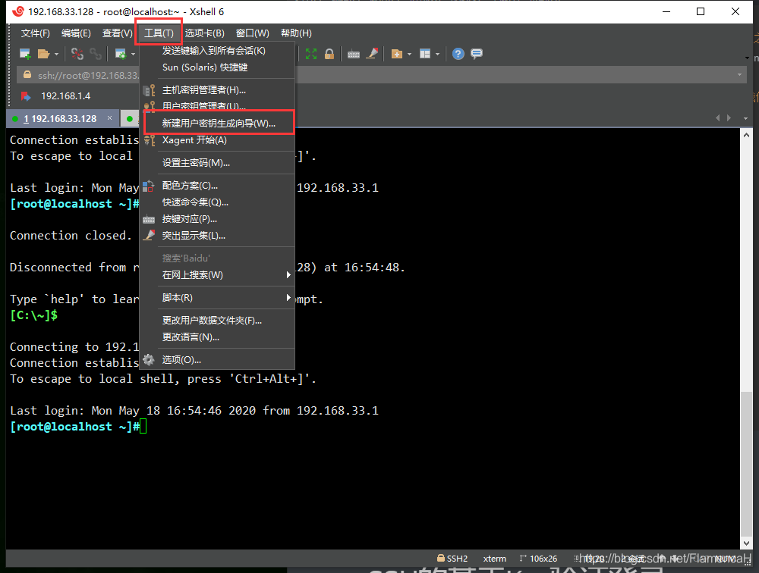Choose 更改用户数据文件夹(F)... menu item
This screenshot has height=573, width=759.
[217, 321]
